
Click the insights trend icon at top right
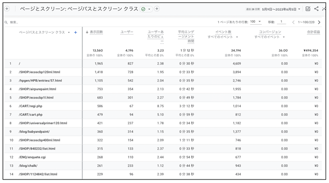(324, 9)
